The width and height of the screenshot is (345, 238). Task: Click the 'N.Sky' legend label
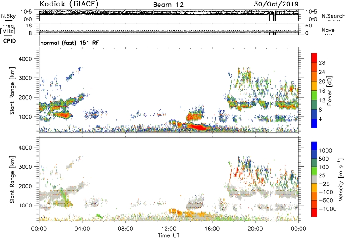[8, 16]
